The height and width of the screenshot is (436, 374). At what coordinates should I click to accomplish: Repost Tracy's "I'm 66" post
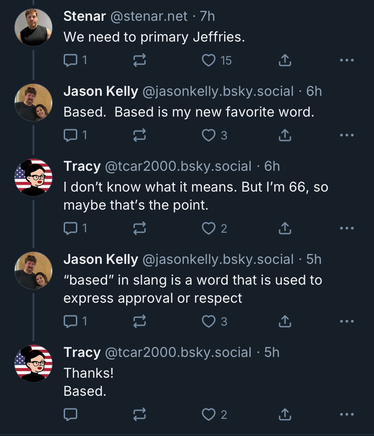140,229
